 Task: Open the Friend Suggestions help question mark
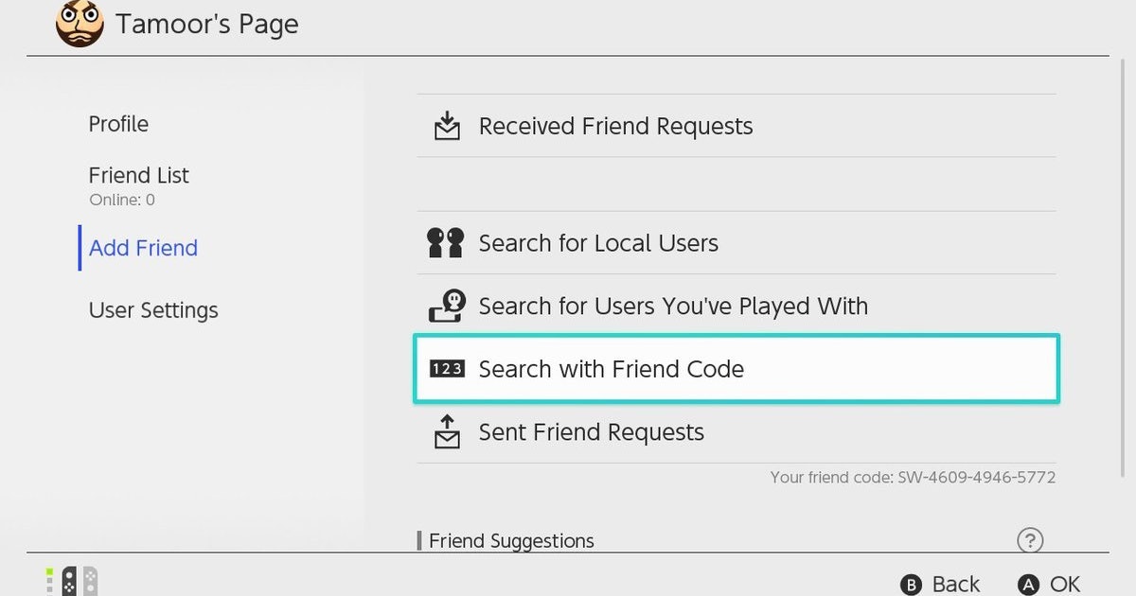(x=1029, y=540)
